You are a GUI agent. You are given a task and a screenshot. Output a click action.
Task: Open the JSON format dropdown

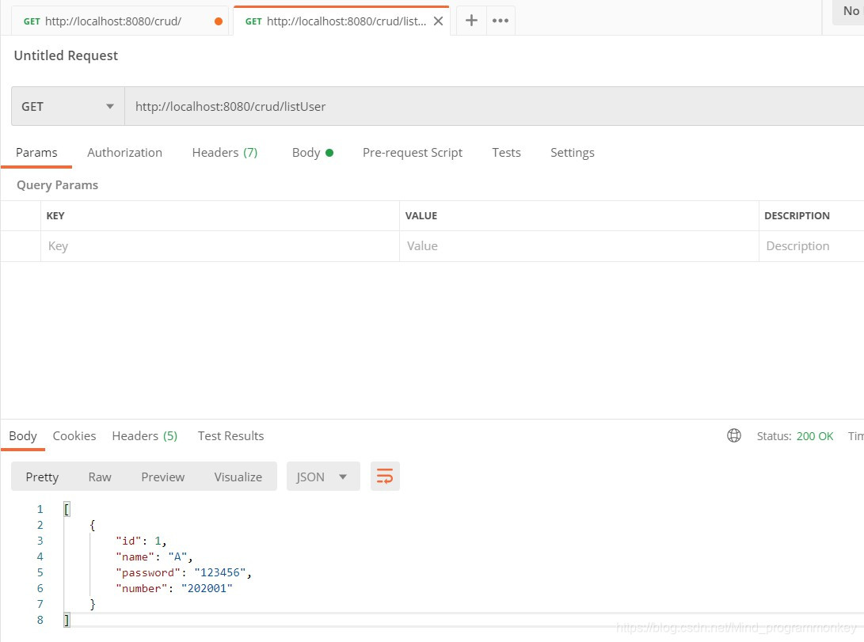323,477
